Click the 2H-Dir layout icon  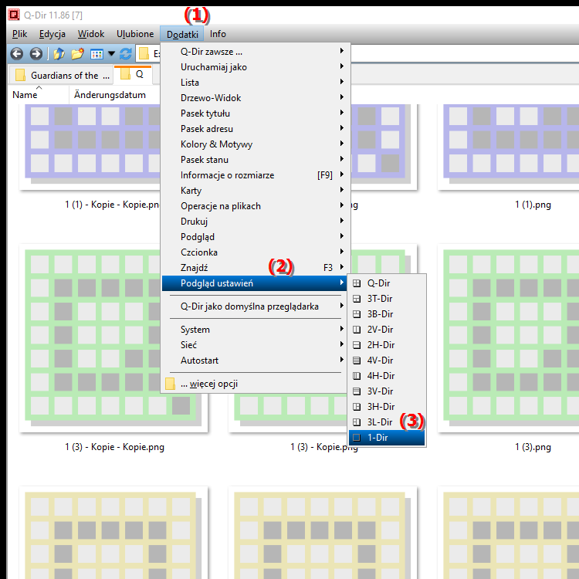click(x=357, y=345)
